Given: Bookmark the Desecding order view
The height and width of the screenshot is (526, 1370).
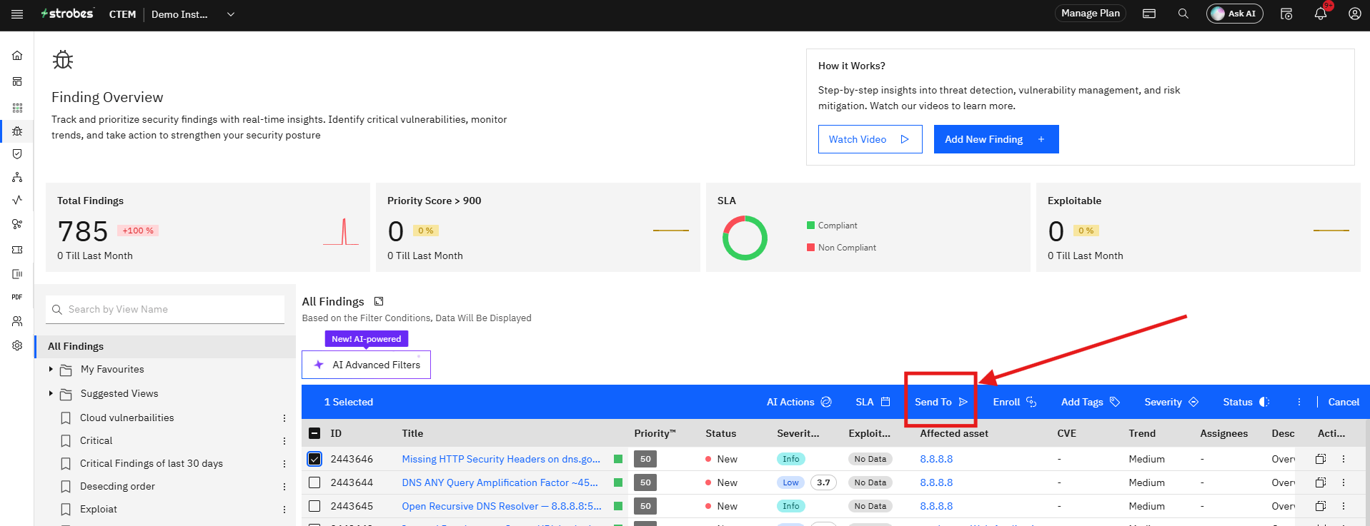Looking at the screenshot, I should pos(66,486).
